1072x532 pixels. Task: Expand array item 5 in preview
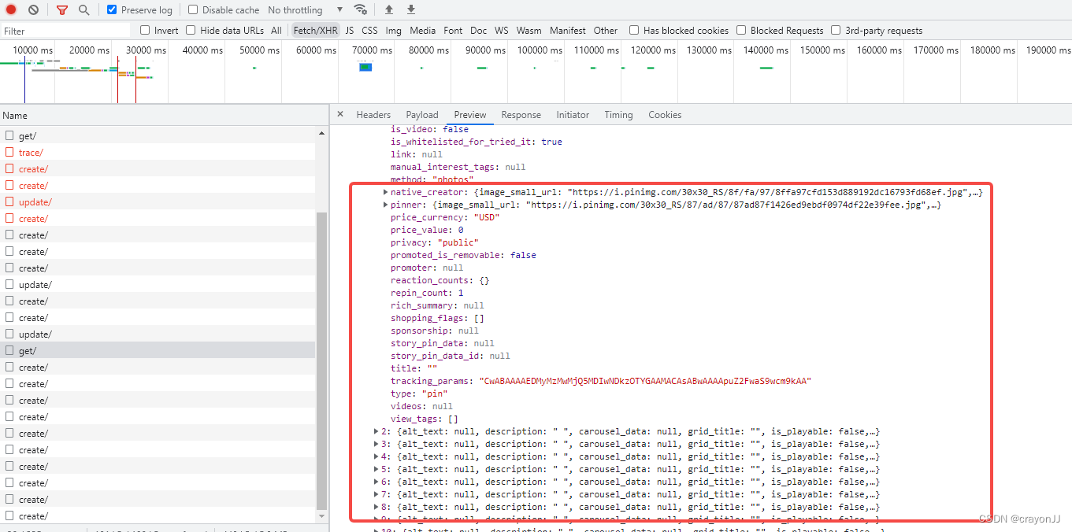click(x=376, y=469)
